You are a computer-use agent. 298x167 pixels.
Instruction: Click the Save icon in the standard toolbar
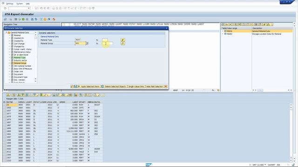pos(36,8)
